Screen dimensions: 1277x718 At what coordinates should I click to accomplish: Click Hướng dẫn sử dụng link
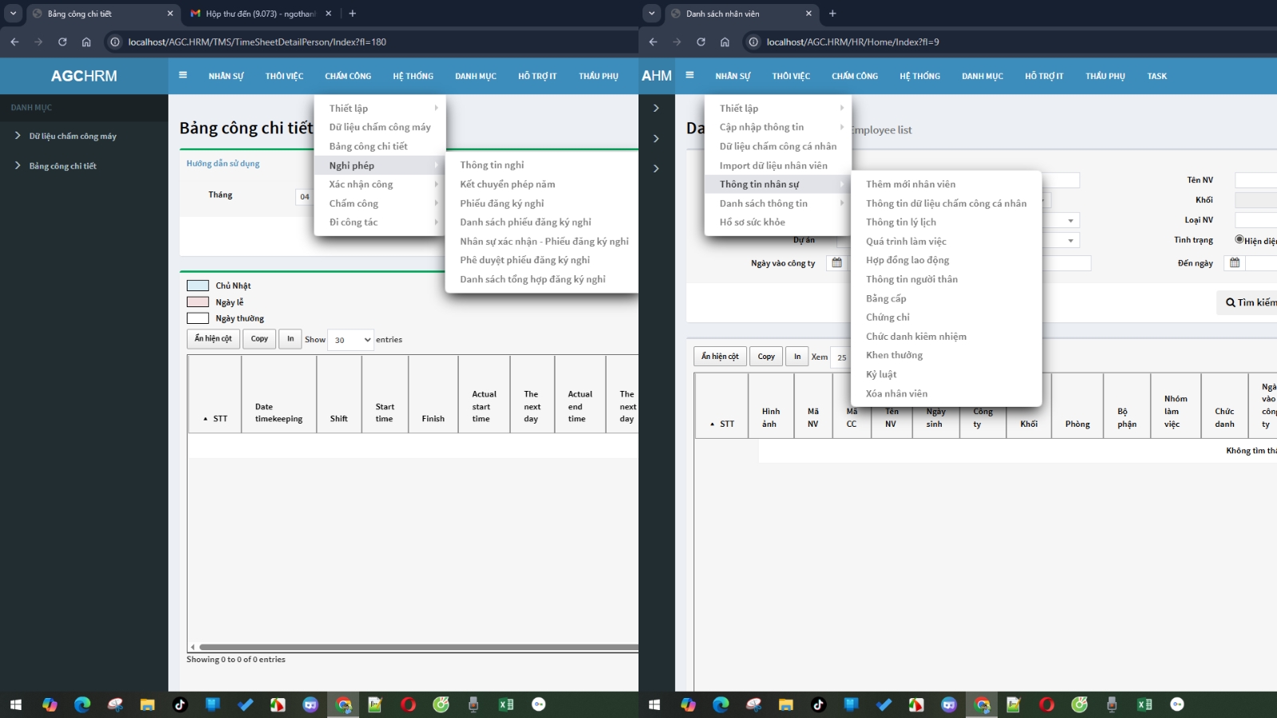pos(223,164)
